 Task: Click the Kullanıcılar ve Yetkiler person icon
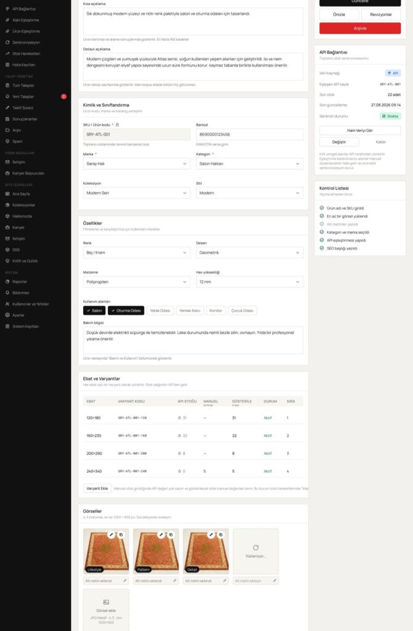coord(7,304)
